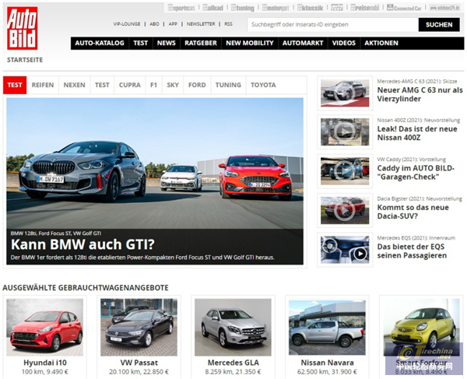Open the RSS feed link
Screen dimensions: 467x379
(228, 24)
